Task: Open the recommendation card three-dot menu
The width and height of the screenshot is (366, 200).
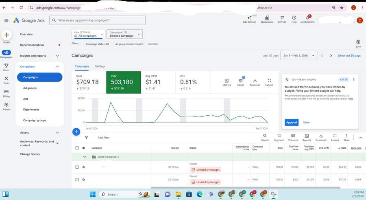Action: point(354,79)
